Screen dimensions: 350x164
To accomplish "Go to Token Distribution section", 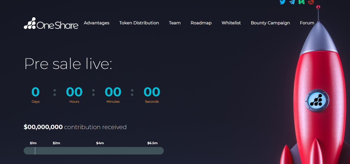I will (x=139, y=23).
